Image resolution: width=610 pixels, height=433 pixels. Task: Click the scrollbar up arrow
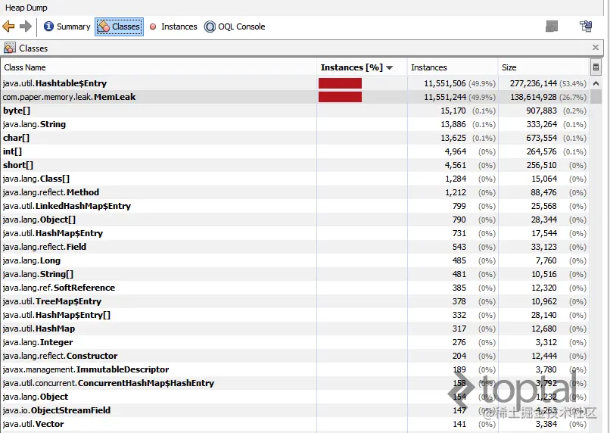(x=596, y=83)
